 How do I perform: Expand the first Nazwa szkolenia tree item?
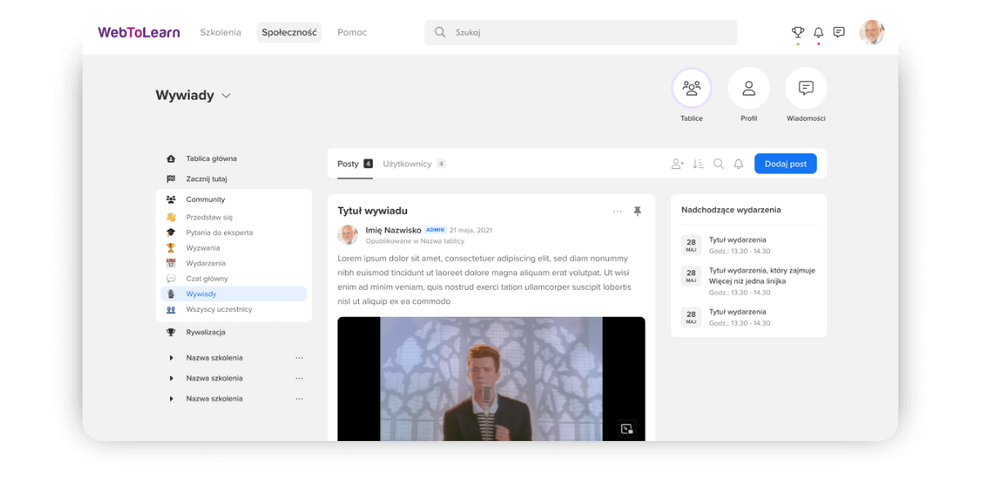(171, 358)
